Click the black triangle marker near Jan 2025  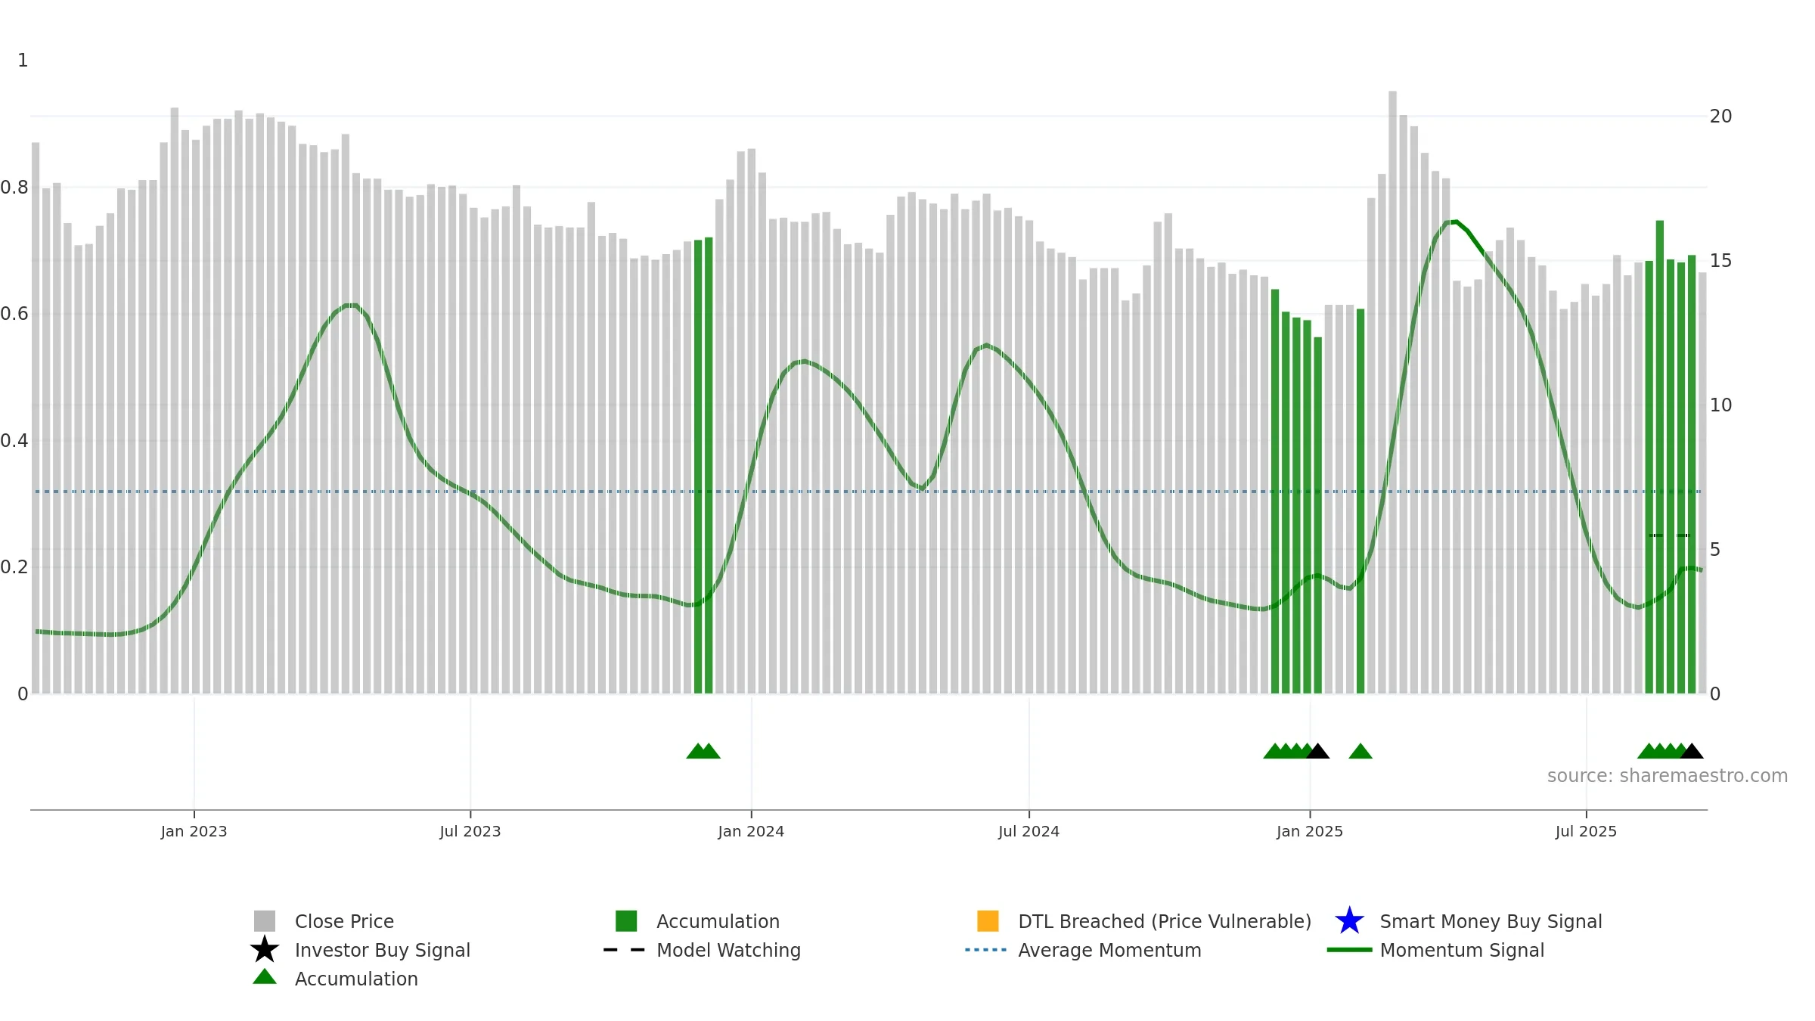point(1318,751)
